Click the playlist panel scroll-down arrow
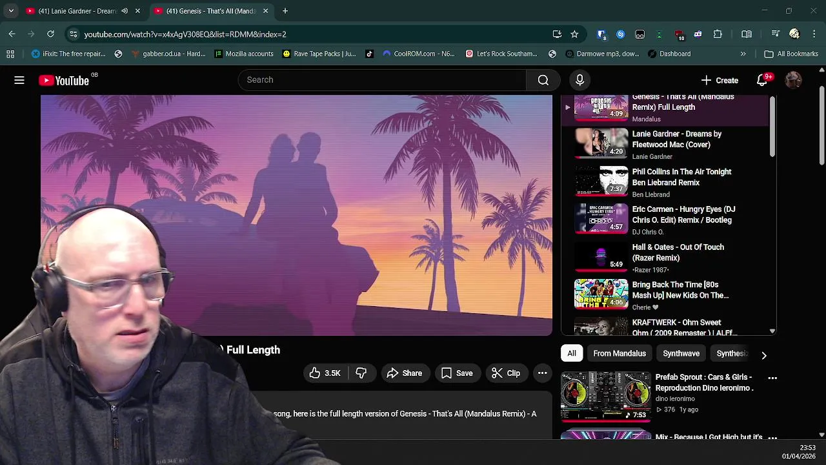826x465 pixels. pyautogui.click(x=772, y=331)
